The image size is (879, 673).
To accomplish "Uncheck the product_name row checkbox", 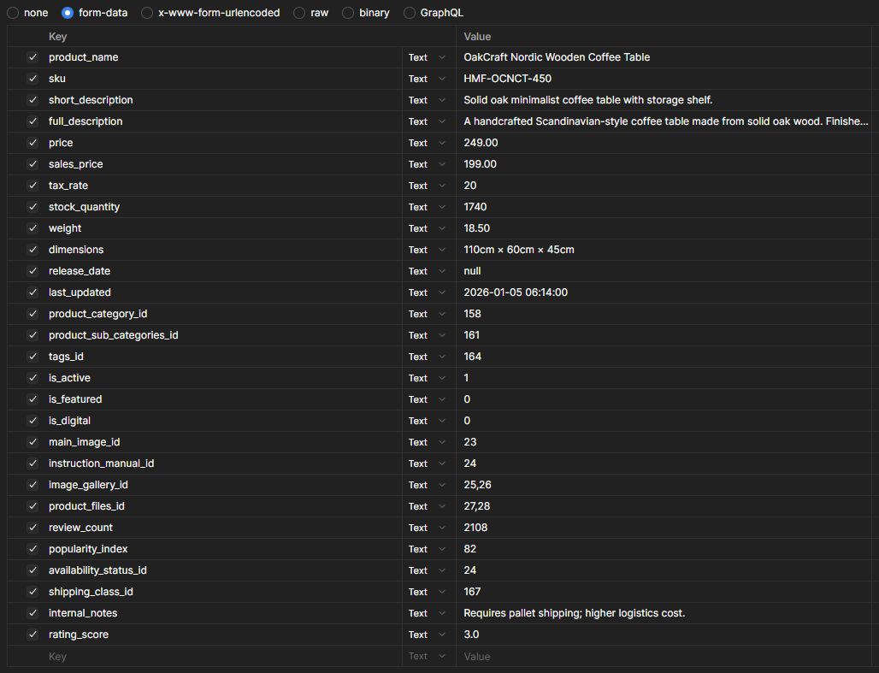I will pyautogui.click(x=32, y=57).
